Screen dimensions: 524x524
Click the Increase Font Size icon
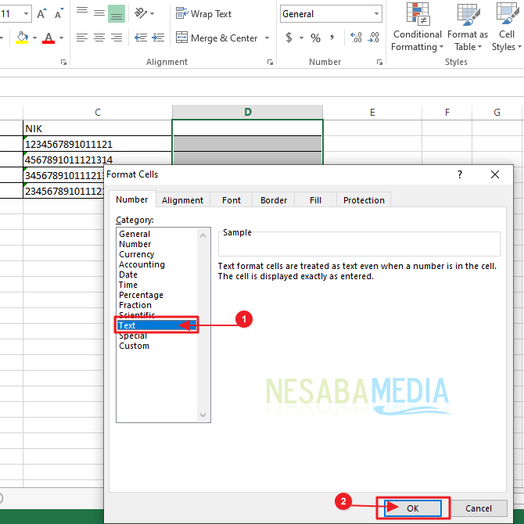41,14
